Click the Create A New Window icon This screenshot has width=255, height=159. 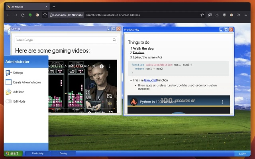(x=9, y=82)
